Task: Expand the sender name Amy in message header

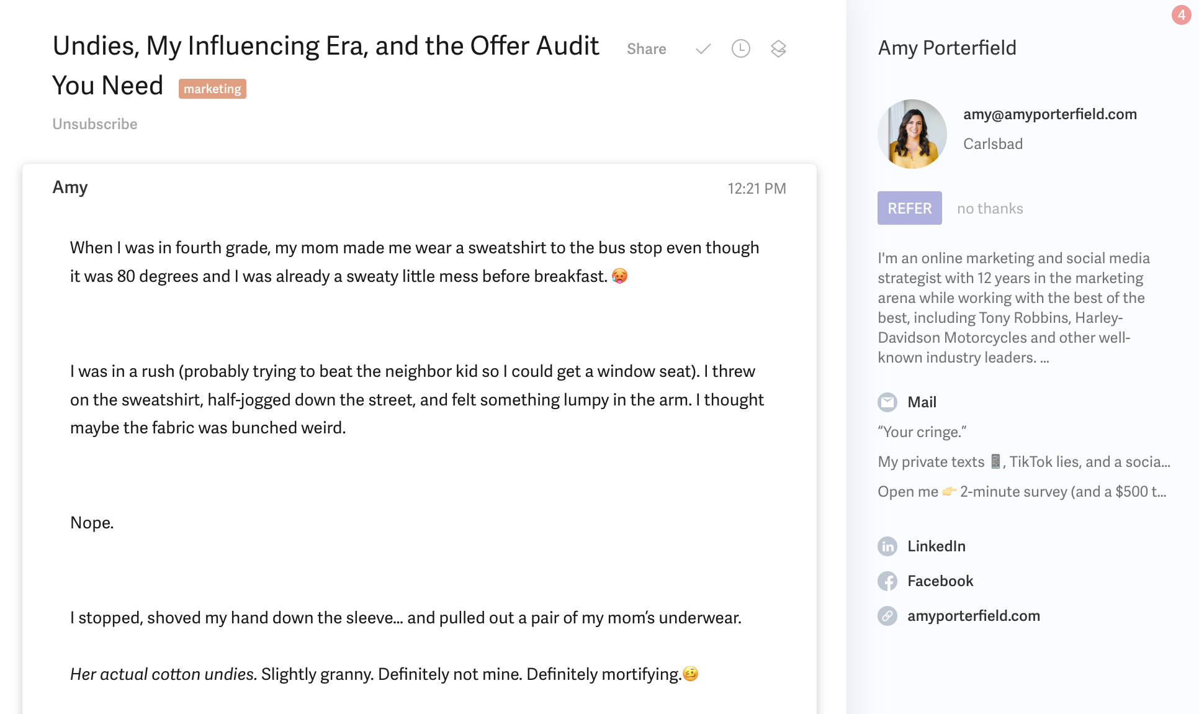Action: (70, 188)
